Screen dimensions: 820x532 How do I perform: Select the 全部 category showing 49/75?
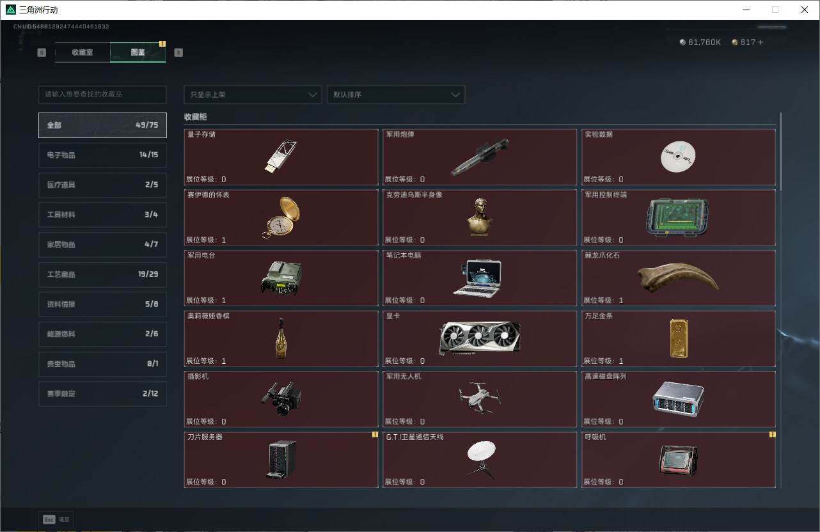(x=102, y=125)
